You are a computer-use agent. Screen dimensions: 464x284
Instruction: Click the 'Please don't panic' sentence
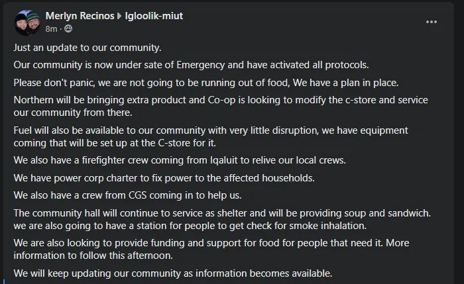[206, 83]
